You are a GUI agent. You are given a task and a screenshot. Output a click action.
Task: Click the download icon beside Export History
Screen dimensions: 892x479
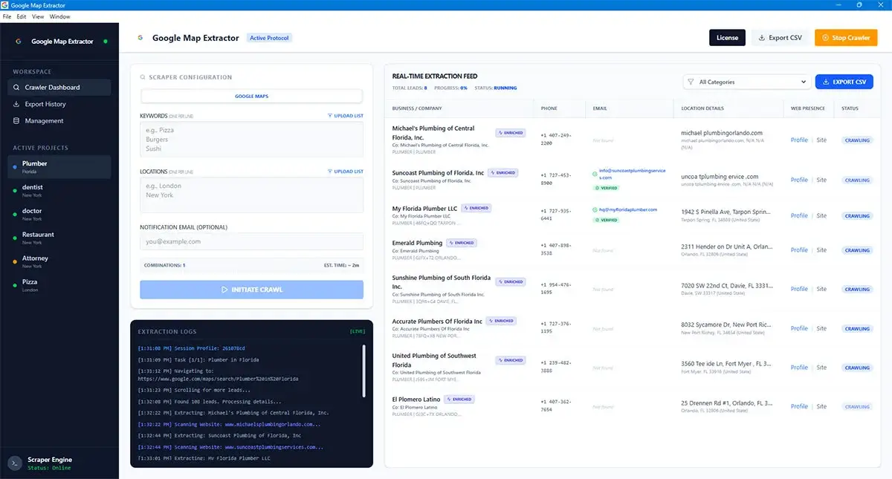tap(17, 104)
